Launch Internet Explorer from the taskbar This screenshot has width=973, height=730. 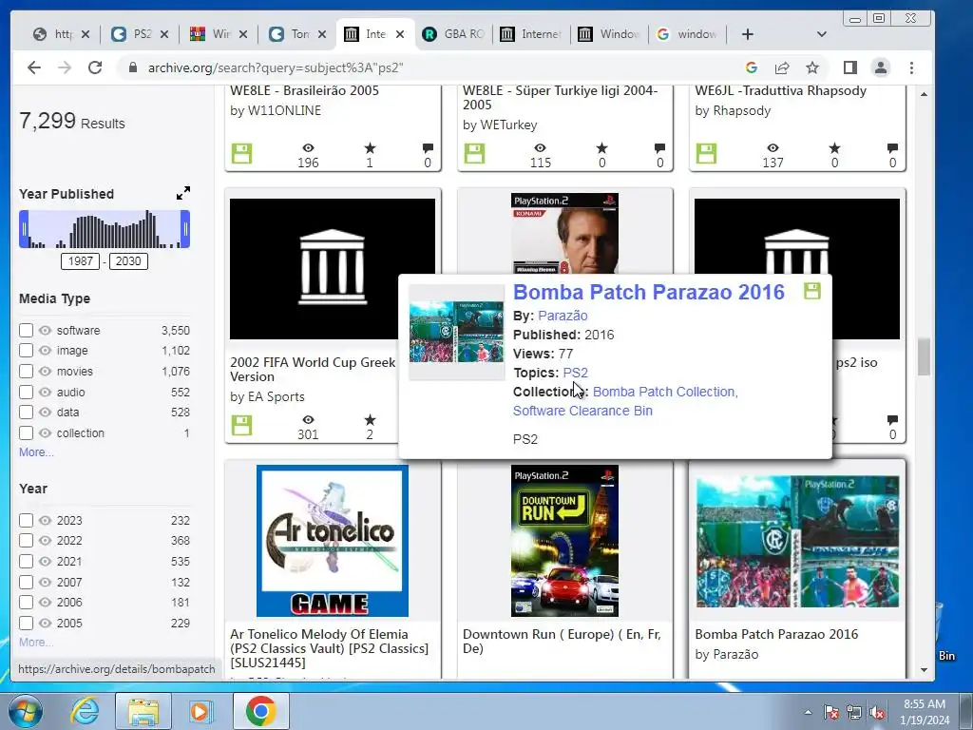click(85, 711)
